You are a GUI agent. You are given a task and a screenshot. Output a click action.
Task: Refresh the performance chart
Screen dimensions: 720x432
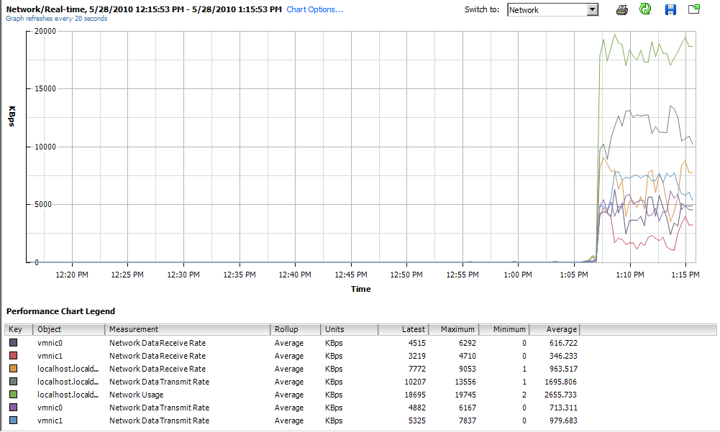pyautogui.click(x=646, y=10)
